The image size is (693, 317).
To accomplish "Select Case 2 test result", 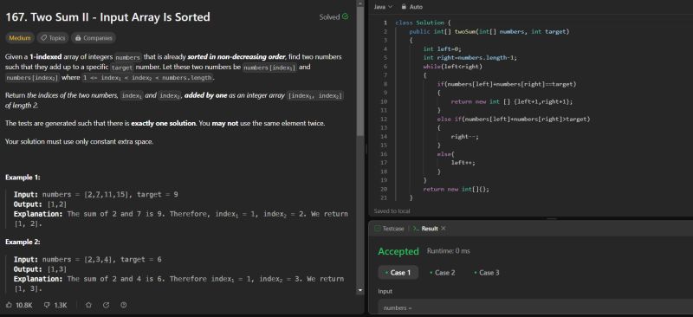I will 442,272.
